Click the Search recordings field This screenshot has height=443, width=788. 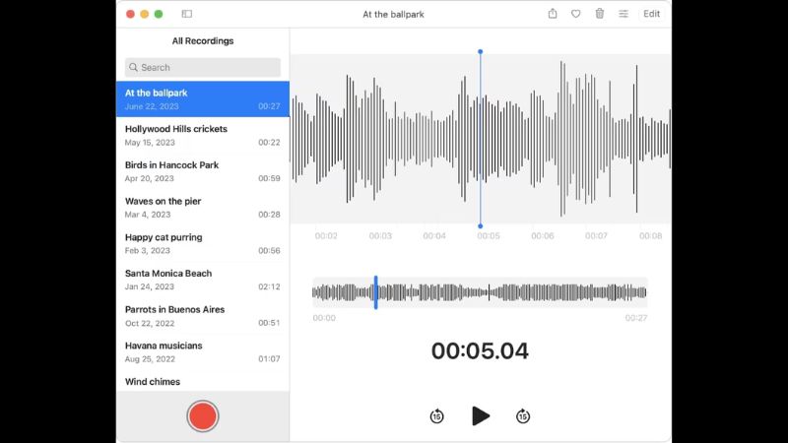pyautogui.click(x=203, y=68)
